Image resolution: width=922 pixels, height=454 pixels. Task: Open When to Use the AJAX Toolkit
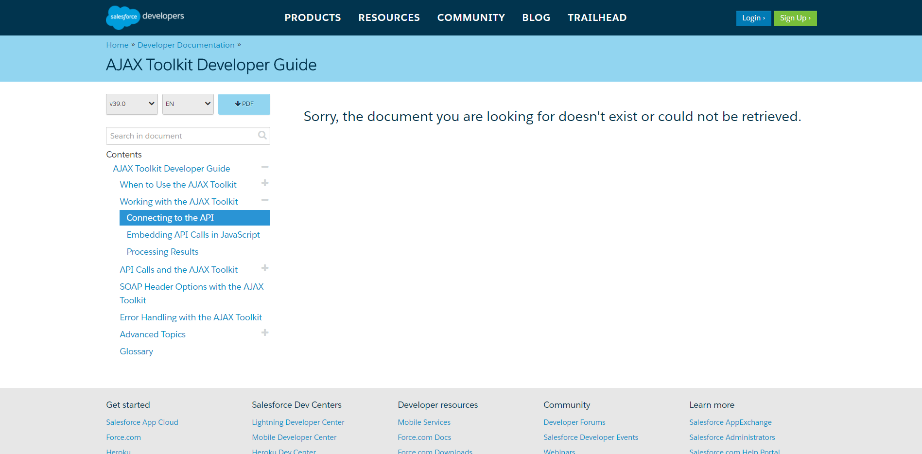point(178,185)
